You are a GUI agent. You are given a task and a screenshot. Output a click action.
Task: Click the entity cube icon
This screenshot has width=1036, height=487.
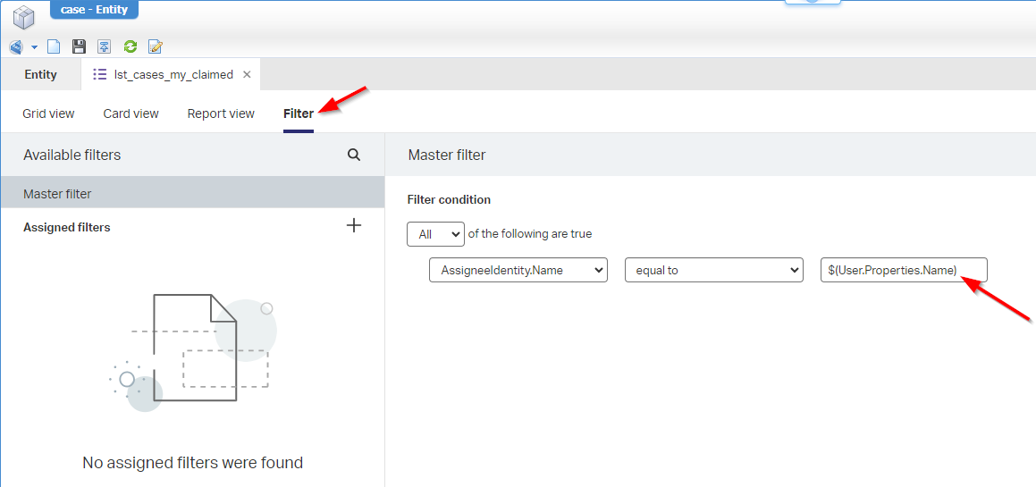pyautogui.click(x=23, y=17)
